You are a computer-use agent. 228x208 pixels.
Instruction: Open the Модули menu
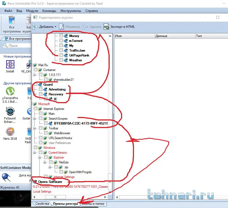coord(32,11)
